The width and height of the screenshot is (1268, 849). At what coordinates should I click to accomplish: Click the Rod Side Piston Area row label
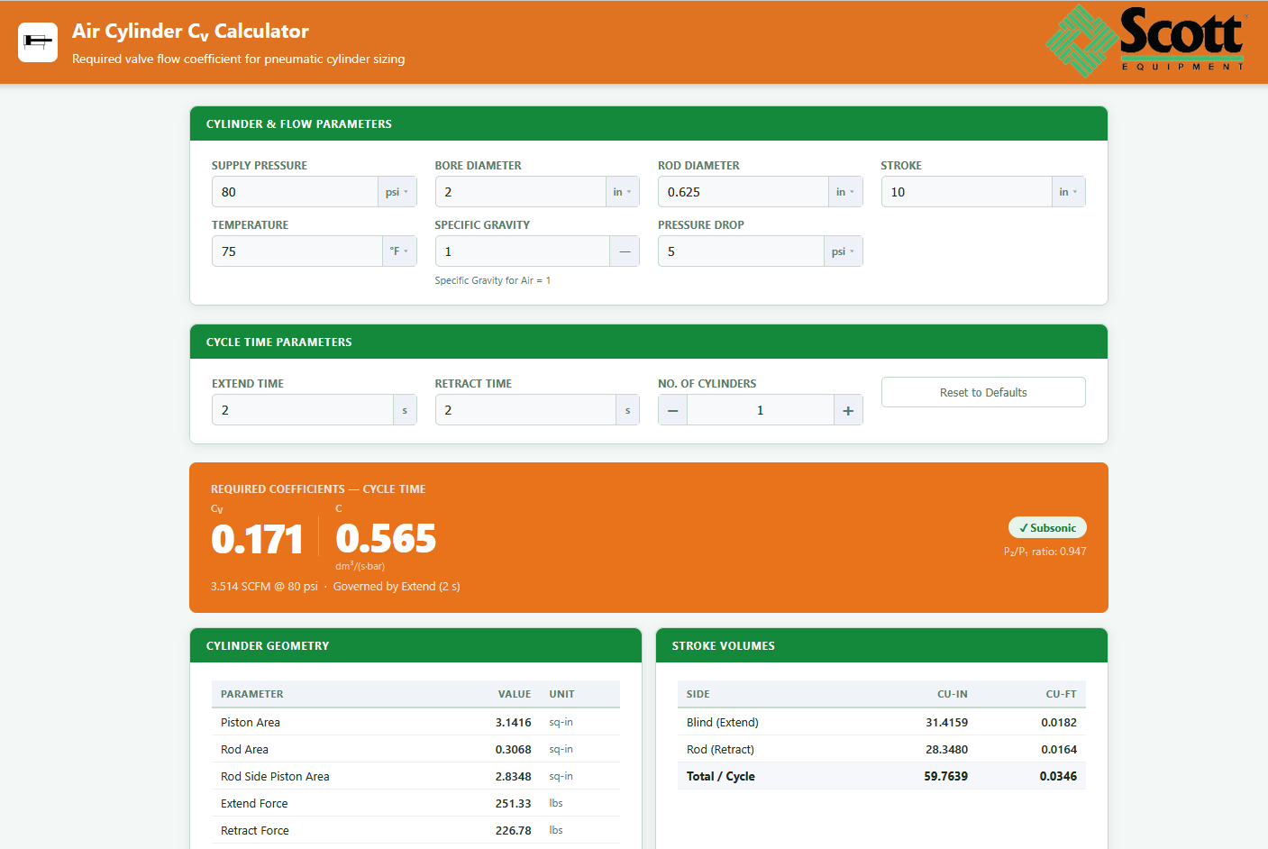click(x=275, y=776)
